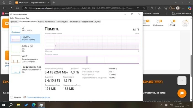Switch to the Пользователи tab
Viewport: 193px width, 108px height.
click(x=74, y=22)
